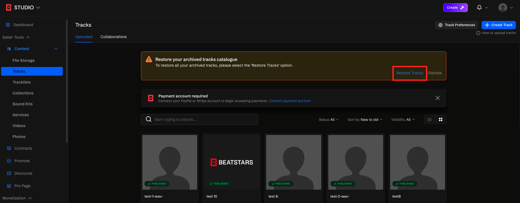Click the BeatStars Studio logo icon
Image resolution: width=520 pixels, height=203 pixels.
[x=9, y=8]
